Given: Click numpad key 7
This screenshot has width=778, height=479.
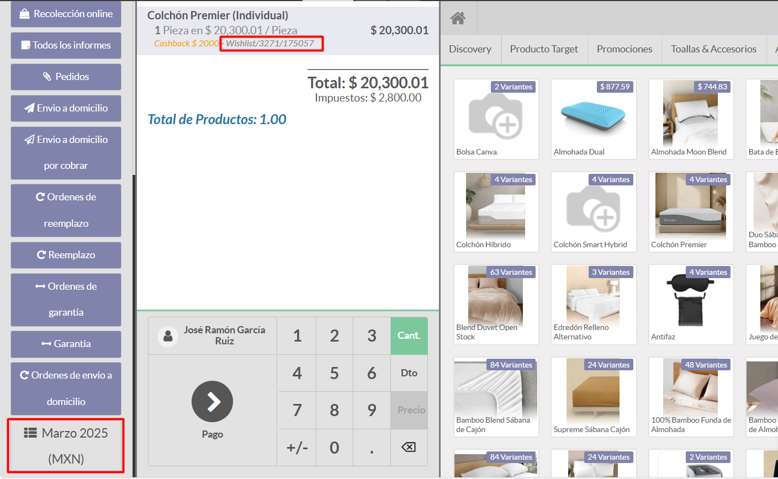Looking at the screenshot, I should (x=297, y=410).
